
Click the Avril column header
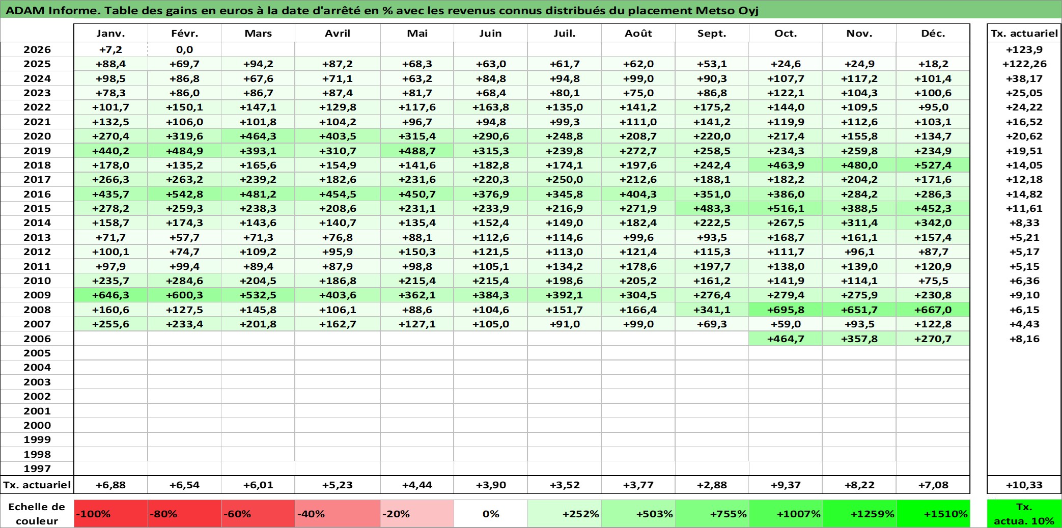(338, 33)
